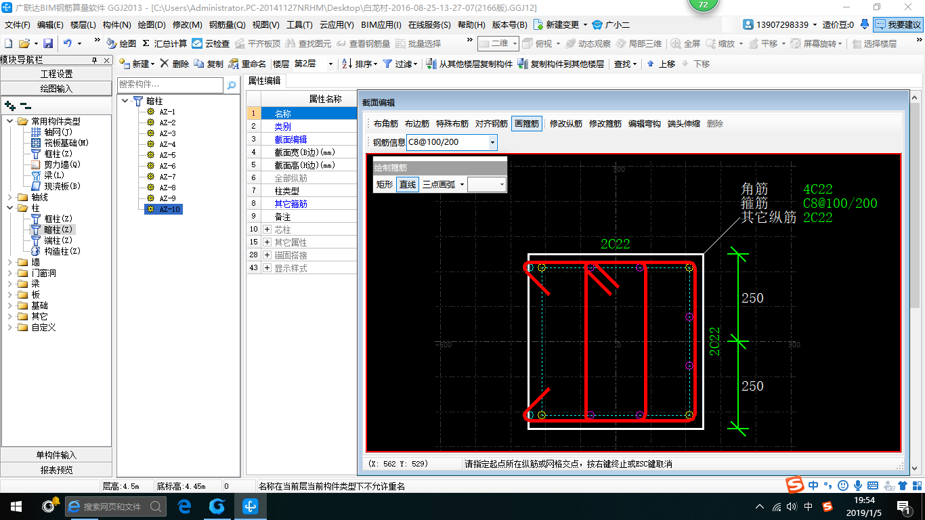Open the 文件(F) menu
This screenshot has width=925, height=520.
tap(18, 25)
